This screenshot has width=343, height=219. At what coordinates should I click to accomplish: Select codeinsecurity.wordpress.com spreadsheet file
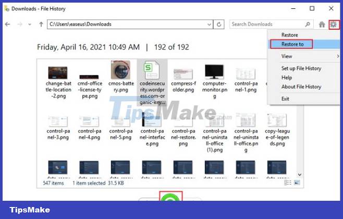tap(152, 83)
